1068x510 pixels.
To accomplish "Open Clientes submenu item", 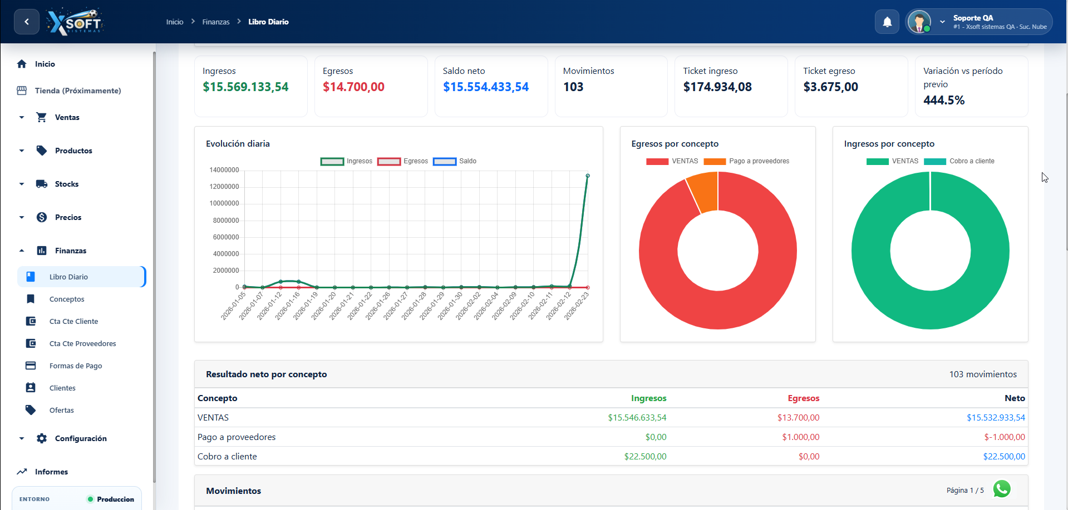I will 62,388.
